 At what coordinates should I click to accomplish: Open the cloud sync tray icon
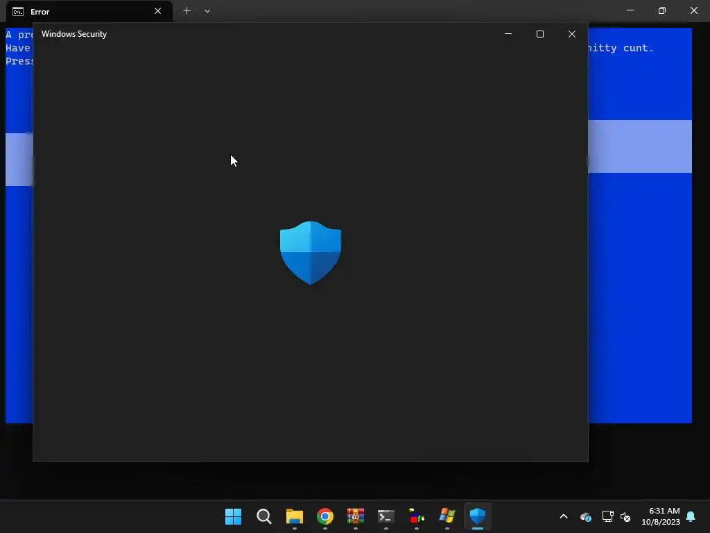pyautogui.click(x=585, y=516)
